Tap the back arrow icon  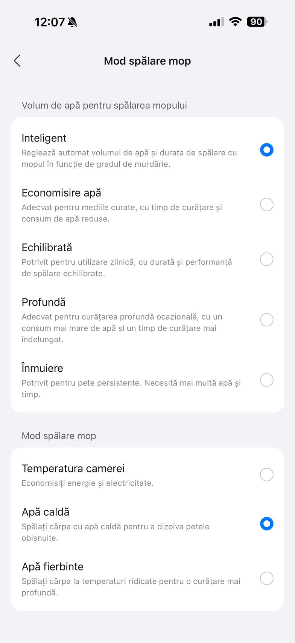click(x=17, y=61)
